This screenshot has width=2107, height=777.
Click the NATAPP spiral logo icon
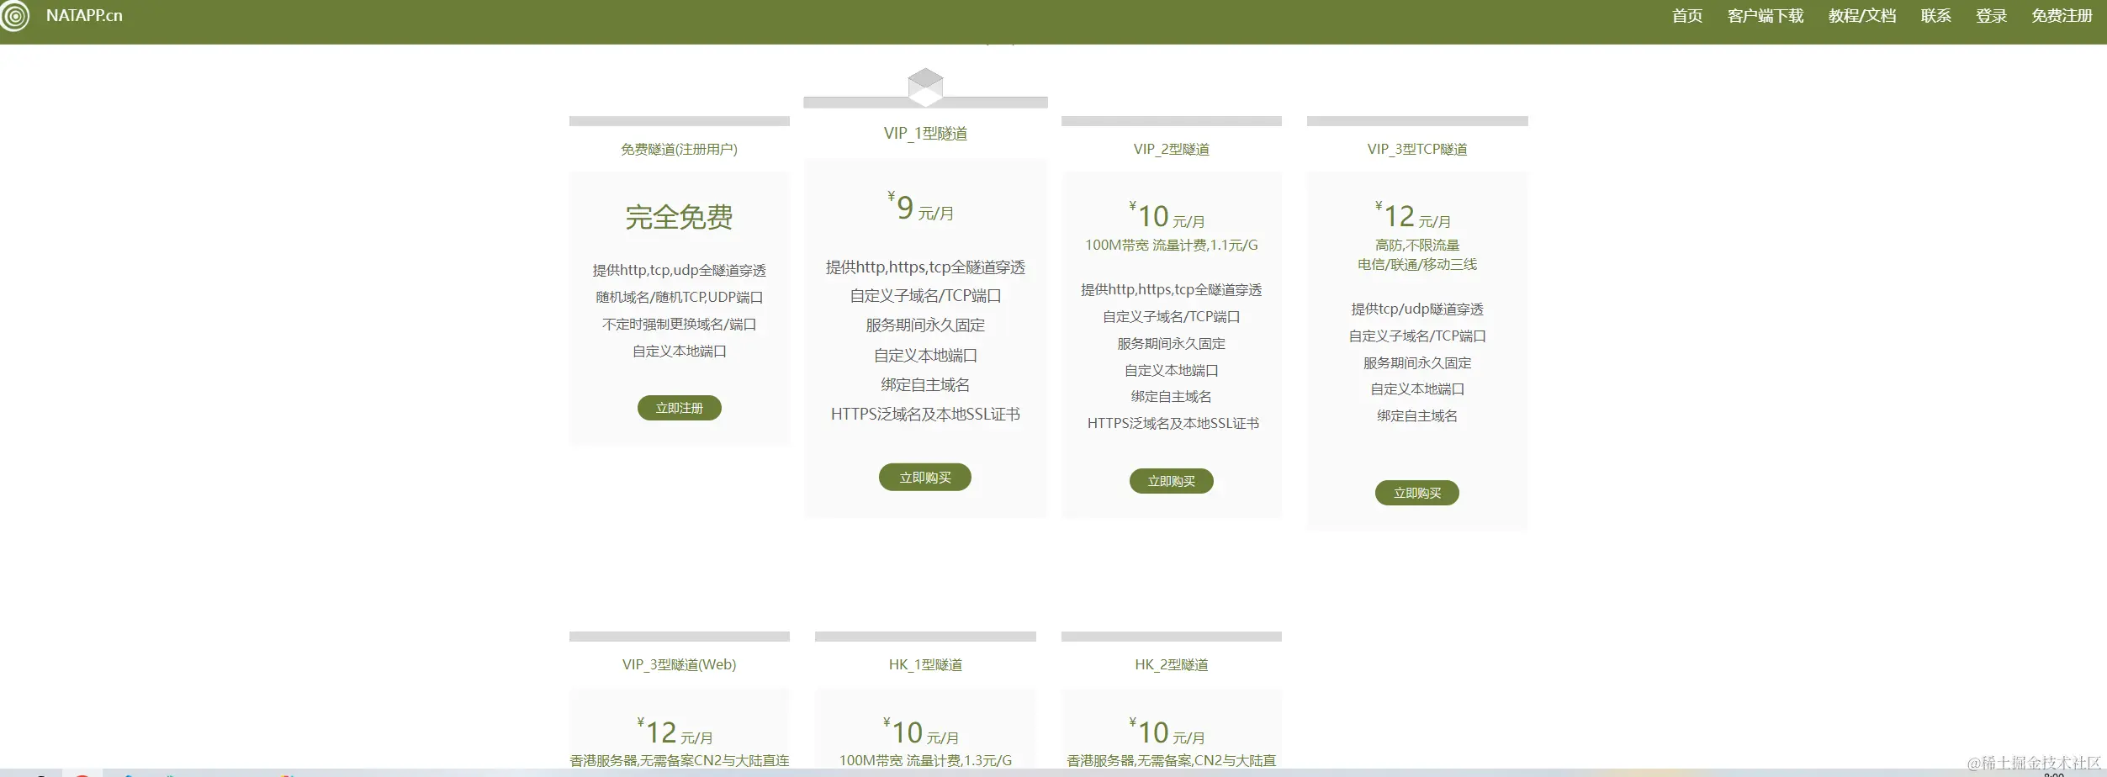point(14,15)
